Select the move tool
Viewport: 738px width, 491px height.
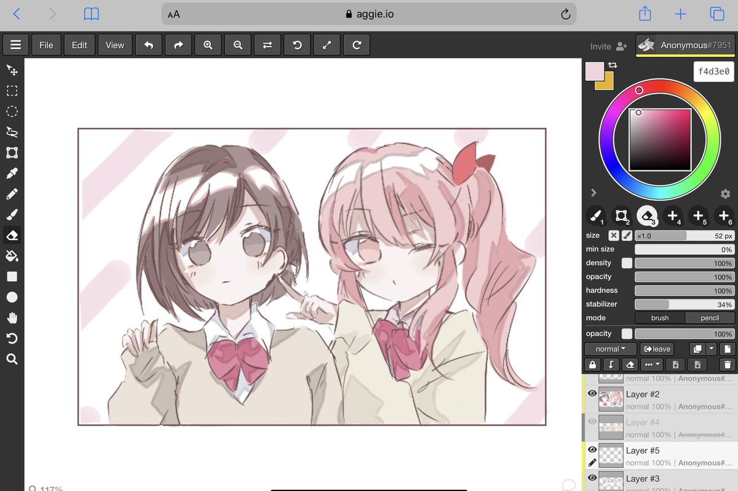(12, 70)
